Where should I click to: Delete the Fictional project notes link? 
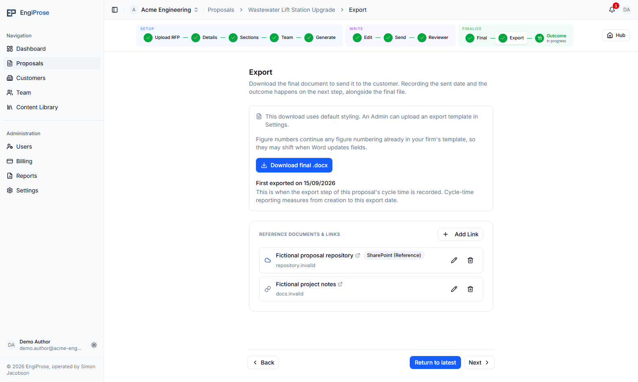tap(470, 289)
